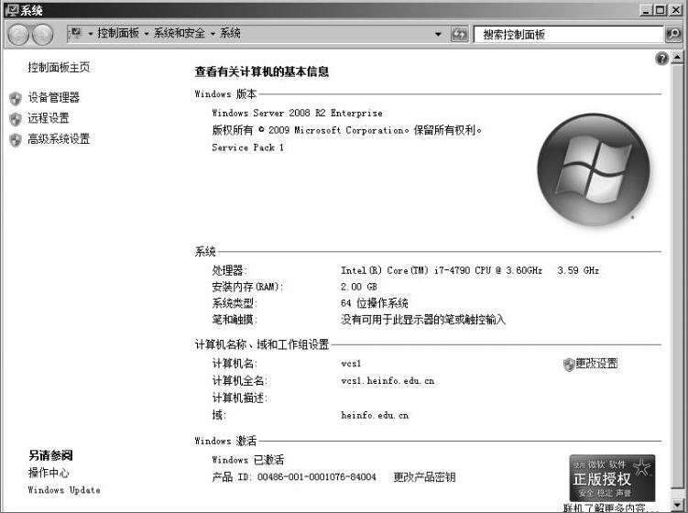Click the Forward navigation arrow button
This screenshot has width=688, height=513.
coord(42,34)
